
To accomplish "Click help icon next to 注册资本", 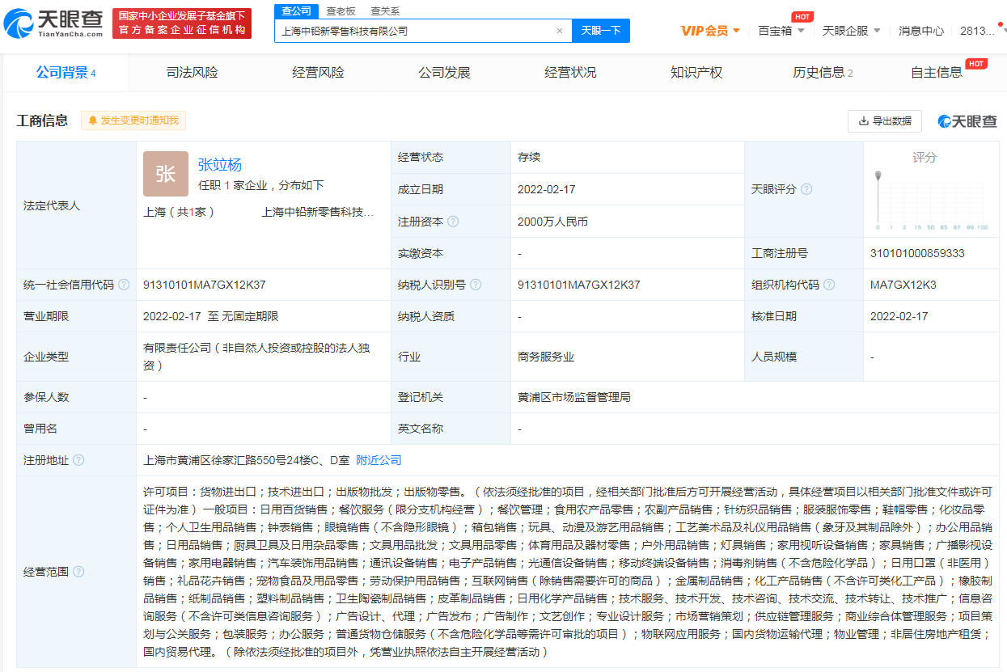I will click(453, 221).
